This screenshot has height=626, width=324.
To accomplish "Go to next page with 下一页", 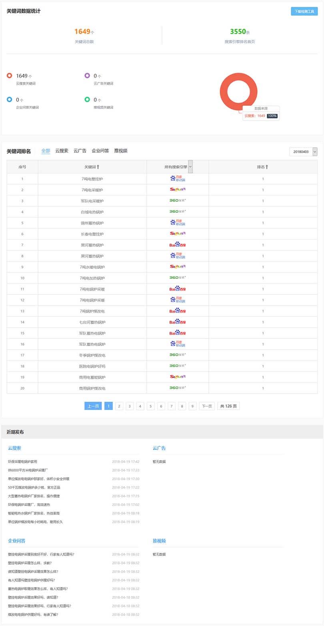I will pyautogui.click(x=207, y=406).
